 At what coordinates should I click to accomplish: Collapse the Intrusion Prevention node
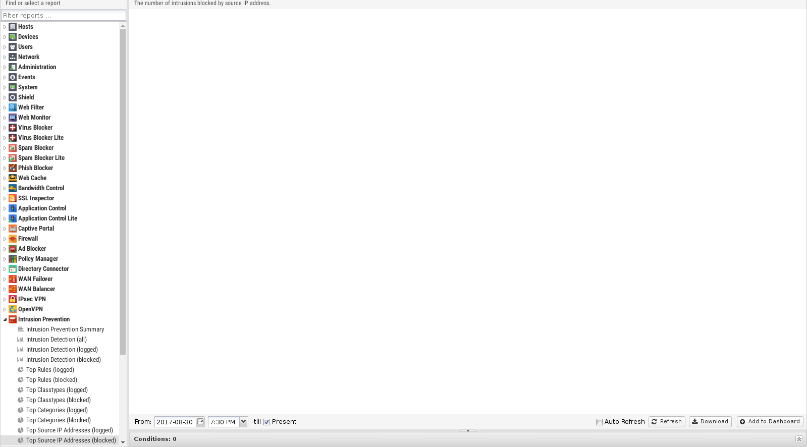coord(5,319)
